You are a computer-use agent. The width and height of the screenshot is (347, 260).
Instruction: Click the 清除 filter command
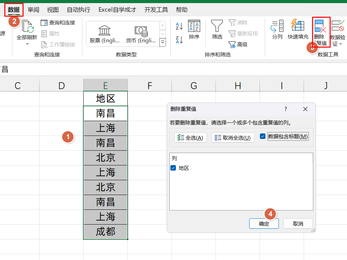pos(238,23)
